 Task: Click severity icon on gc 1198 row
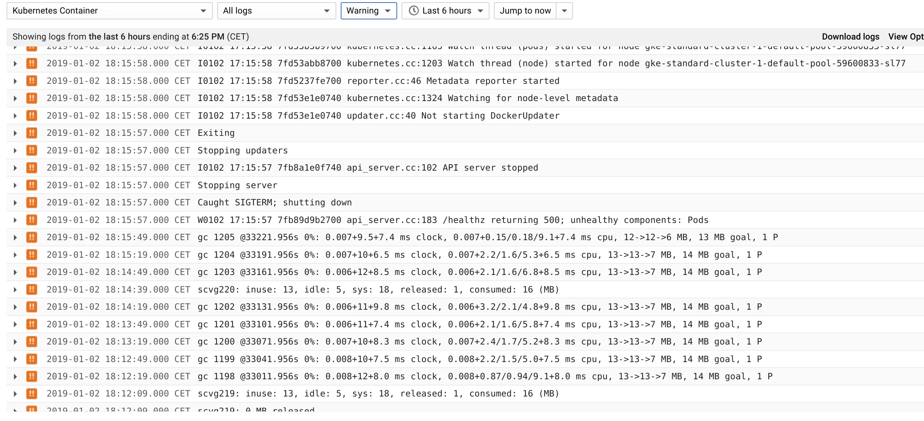tap(32, 376)
